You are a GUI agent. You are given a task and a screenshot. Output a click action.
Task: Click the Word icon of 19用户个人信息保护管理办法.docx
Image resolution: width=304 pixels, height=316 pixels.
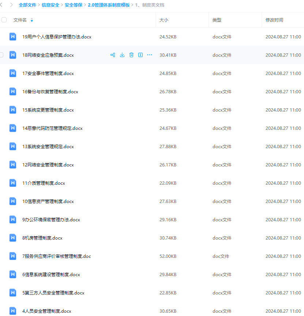point(13,37)
